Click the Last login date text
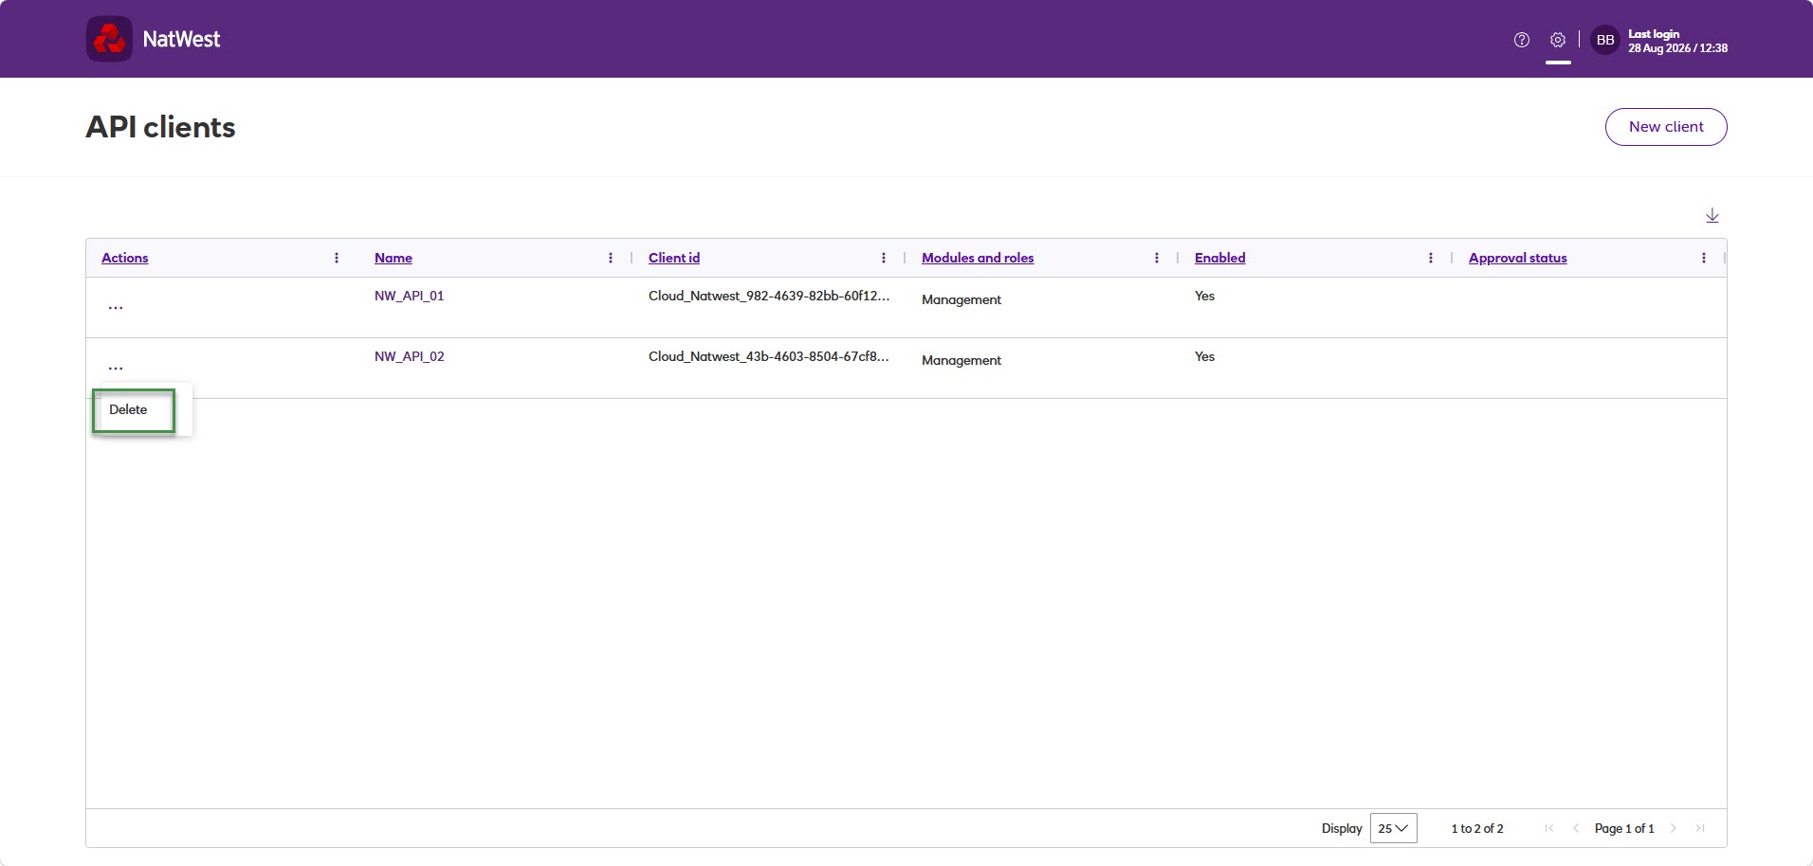The width and height of the screenshot is (1813, 866). 1678,48
